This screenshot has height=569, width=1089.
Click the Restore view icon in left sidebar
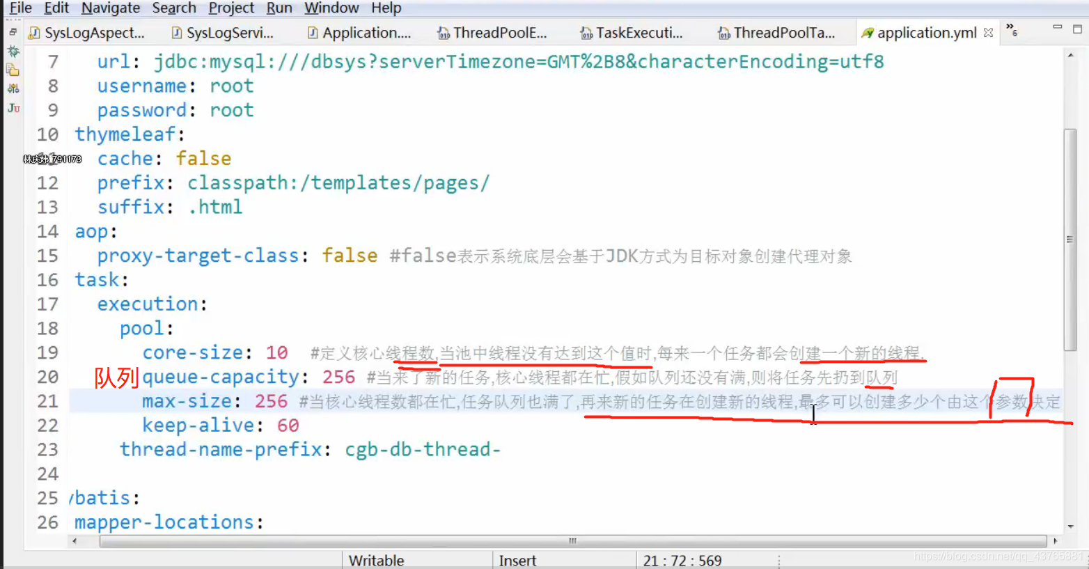tap(13, 32)
